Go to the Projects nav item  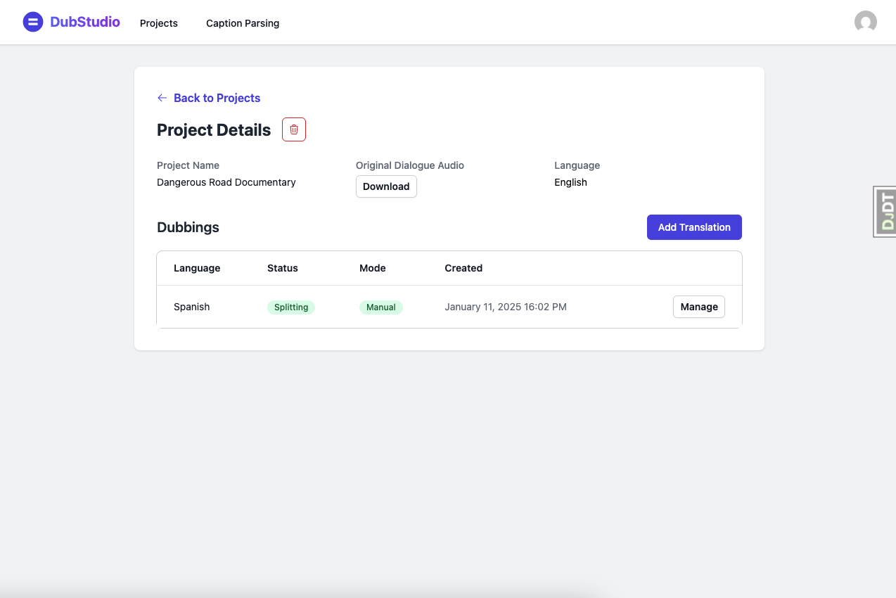coord(158,23)
